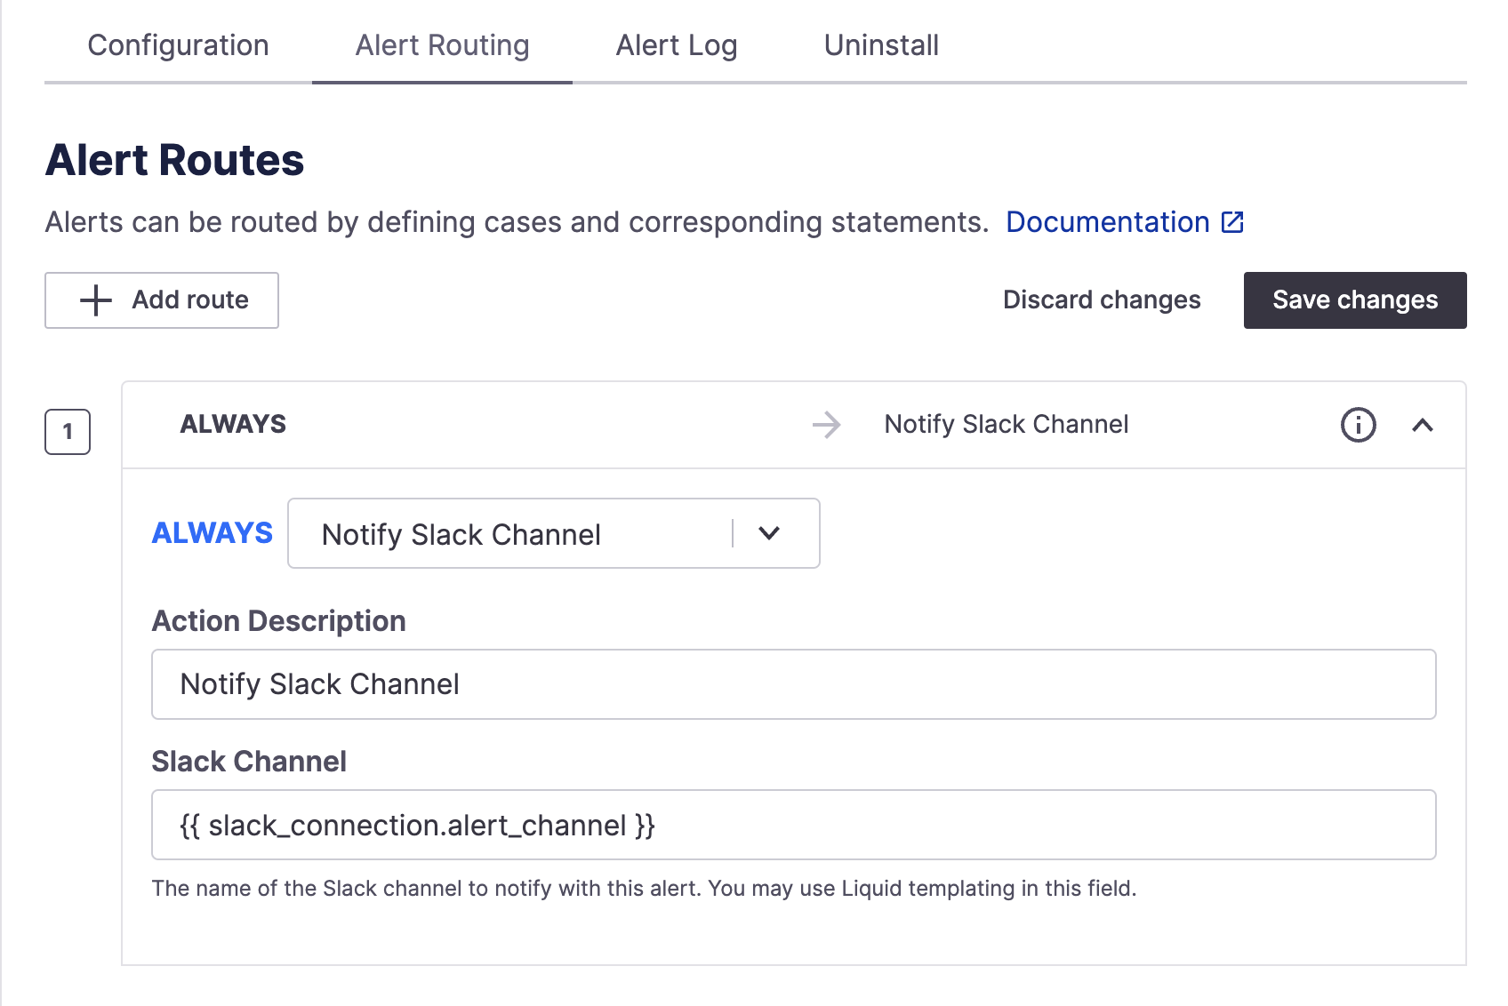Click the Alert Routes heading
This screenshot has height=1006, width=1508.
[175, 160]
